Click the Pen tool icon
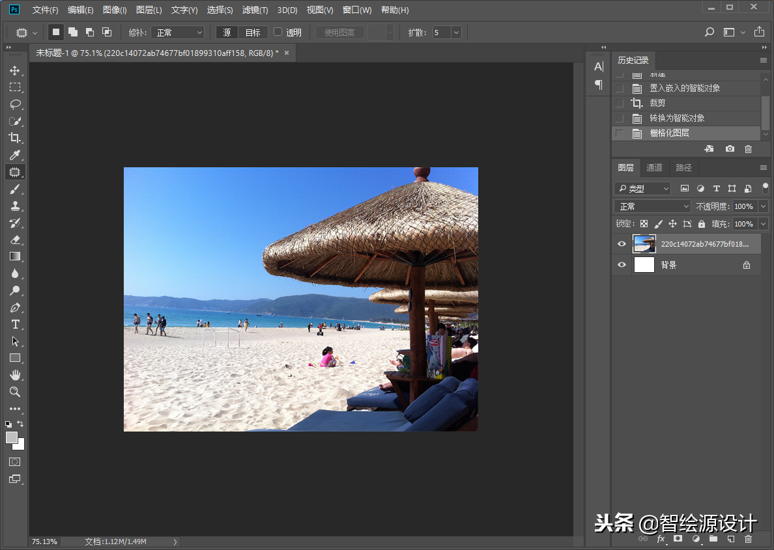Screen dimensions: 774x550 pyautogui.click(x=14, y=307)
